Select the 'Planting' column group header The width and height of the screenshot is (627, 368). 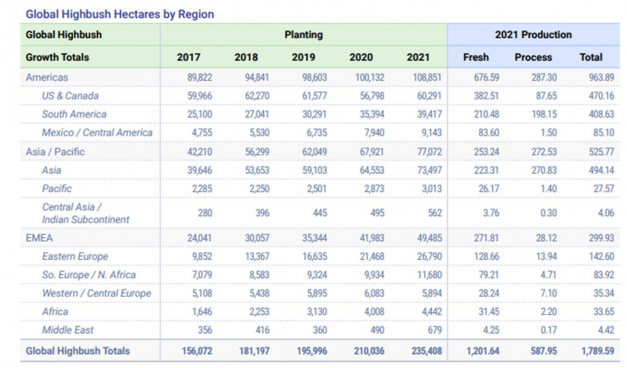coord(303,34)
